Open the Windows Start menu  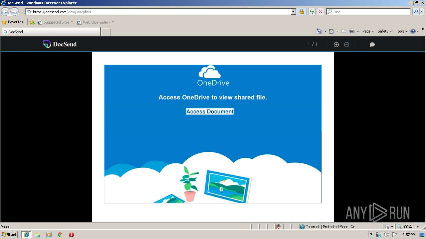click(9, 235)
